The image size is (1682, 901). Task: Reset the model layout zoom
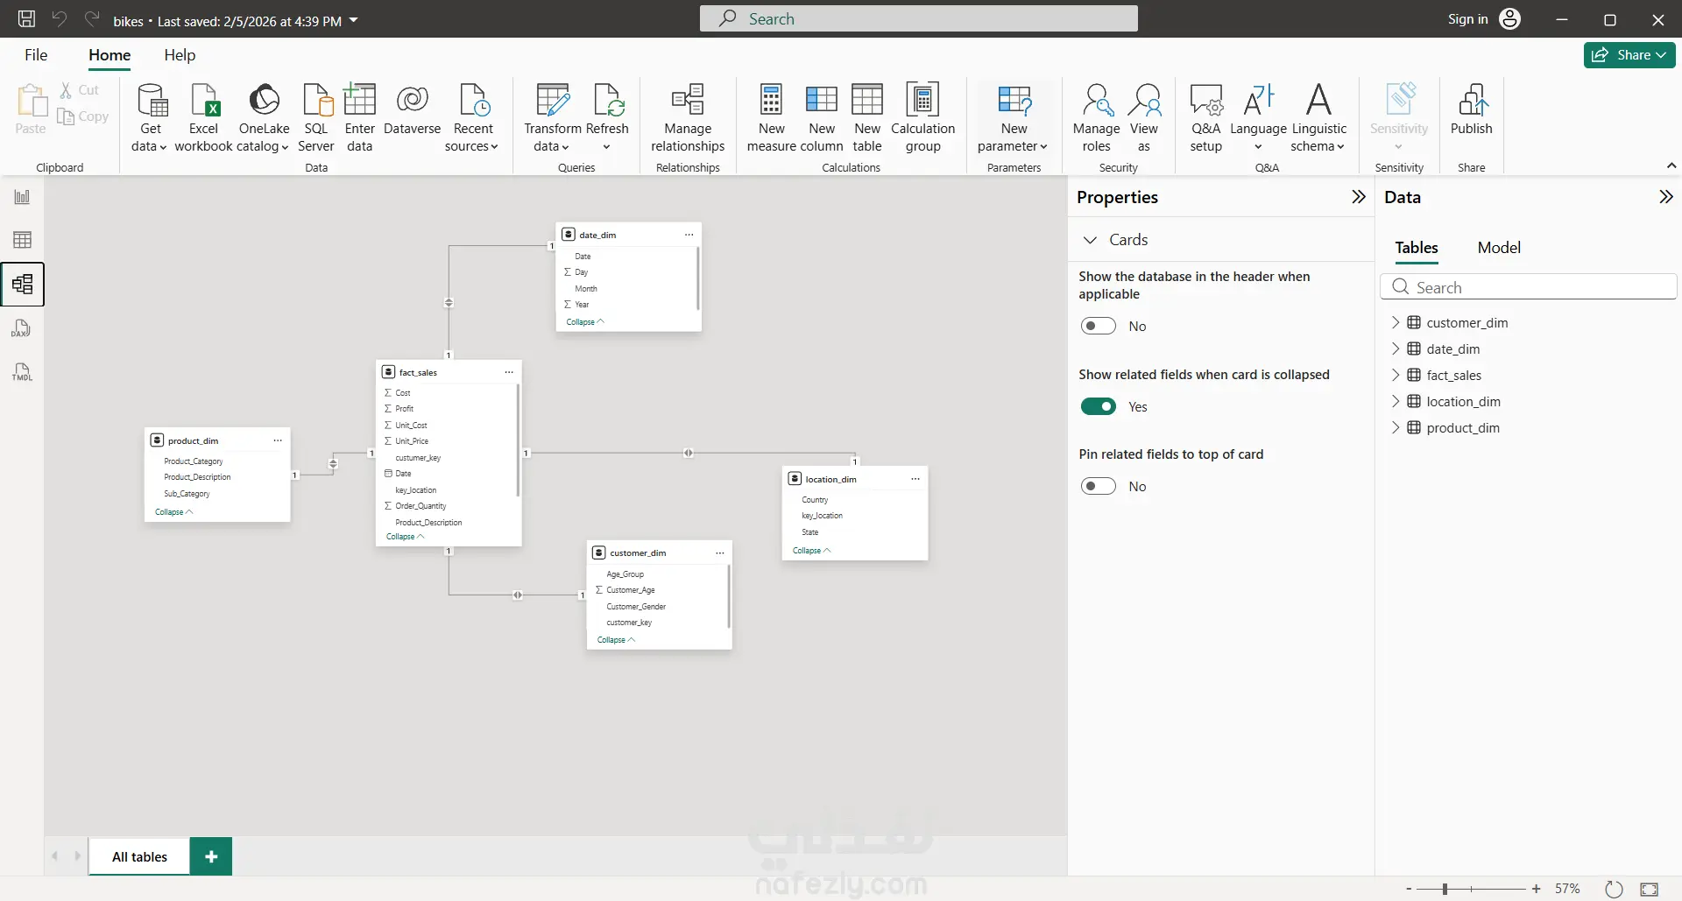click(x=1614, y=889)
